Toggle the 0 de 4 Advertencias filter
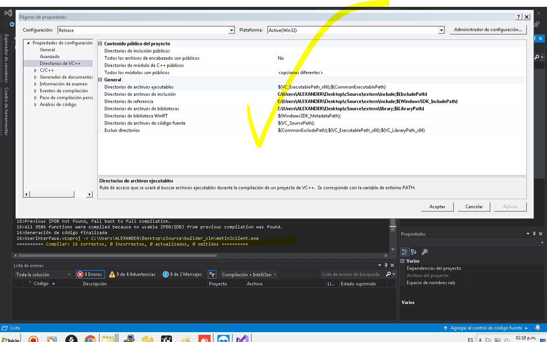The height and width of the screenshot is (342, 547). 132,274
